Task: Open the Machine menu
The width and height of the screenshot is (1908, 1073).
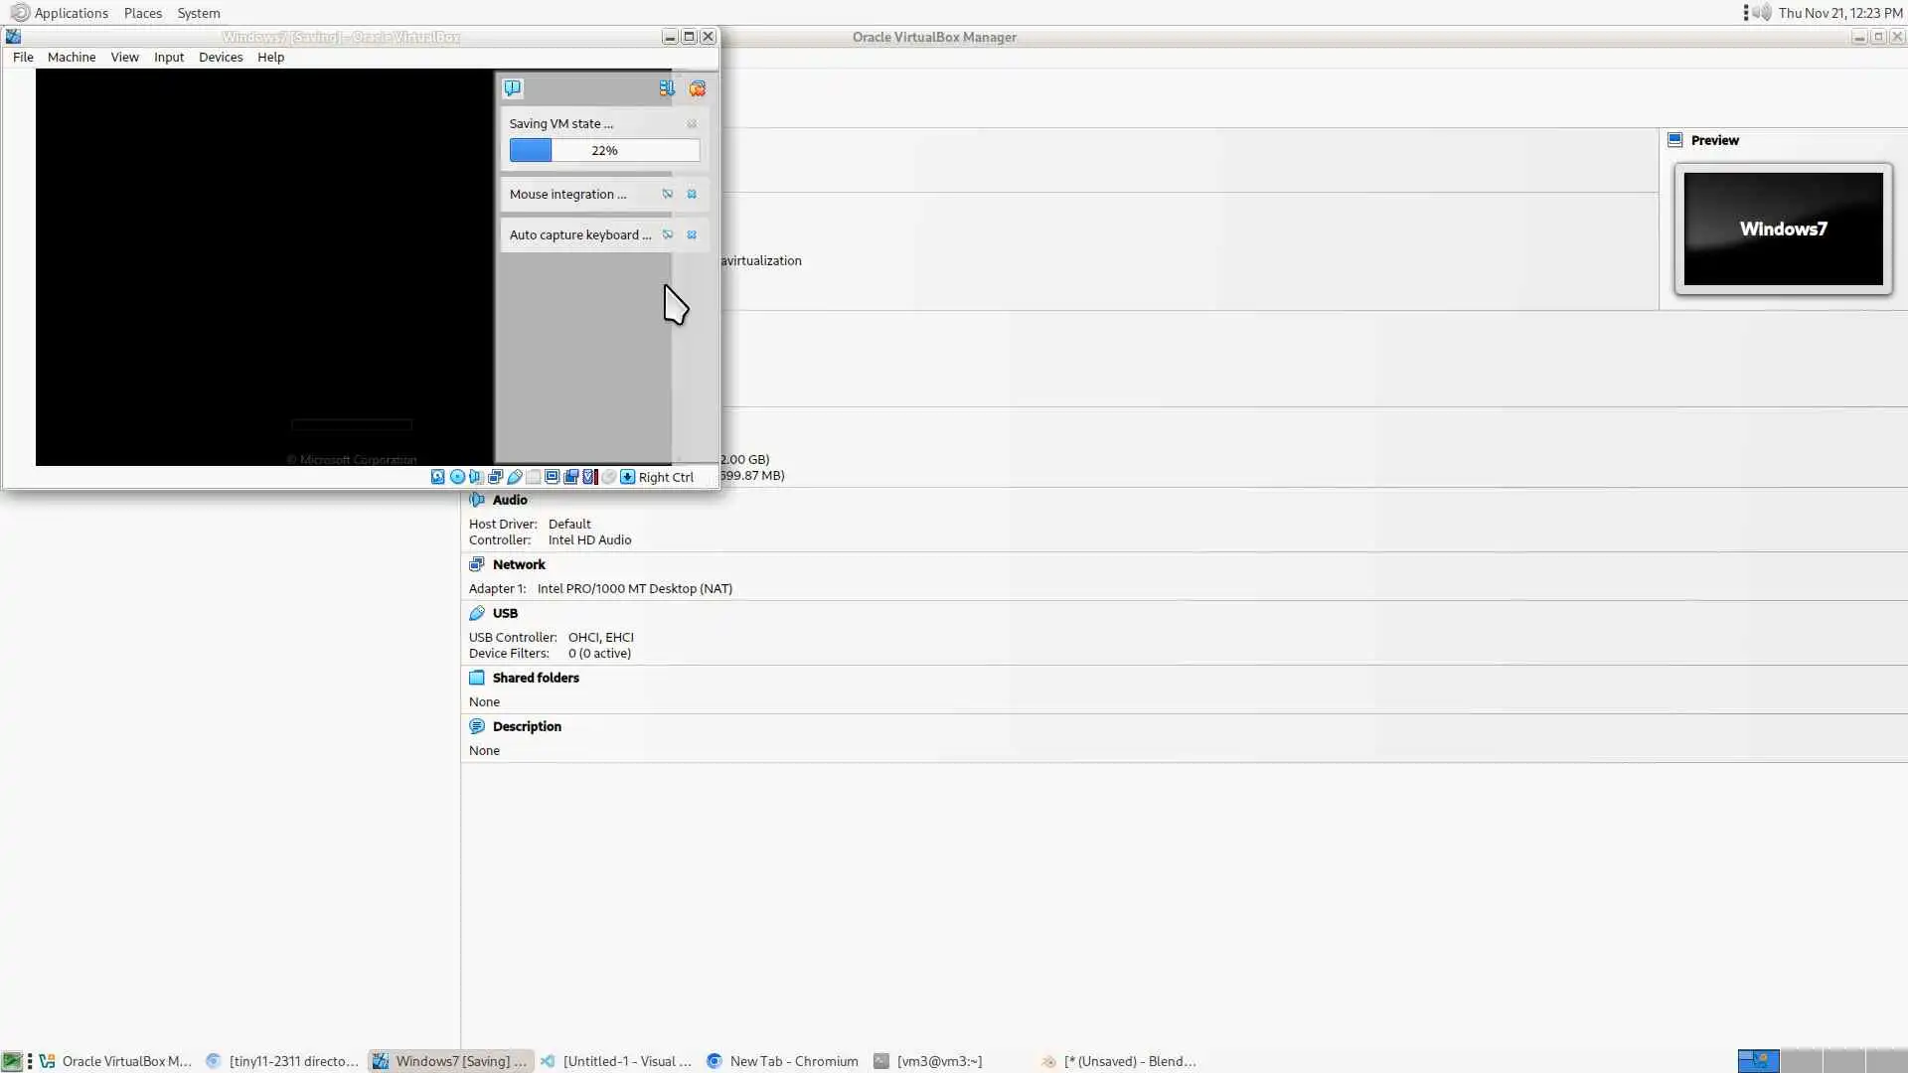Action: point(72,57)
